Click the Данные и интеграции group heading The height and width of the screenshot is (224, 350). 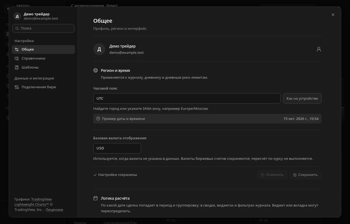click(x=34, y=78)
